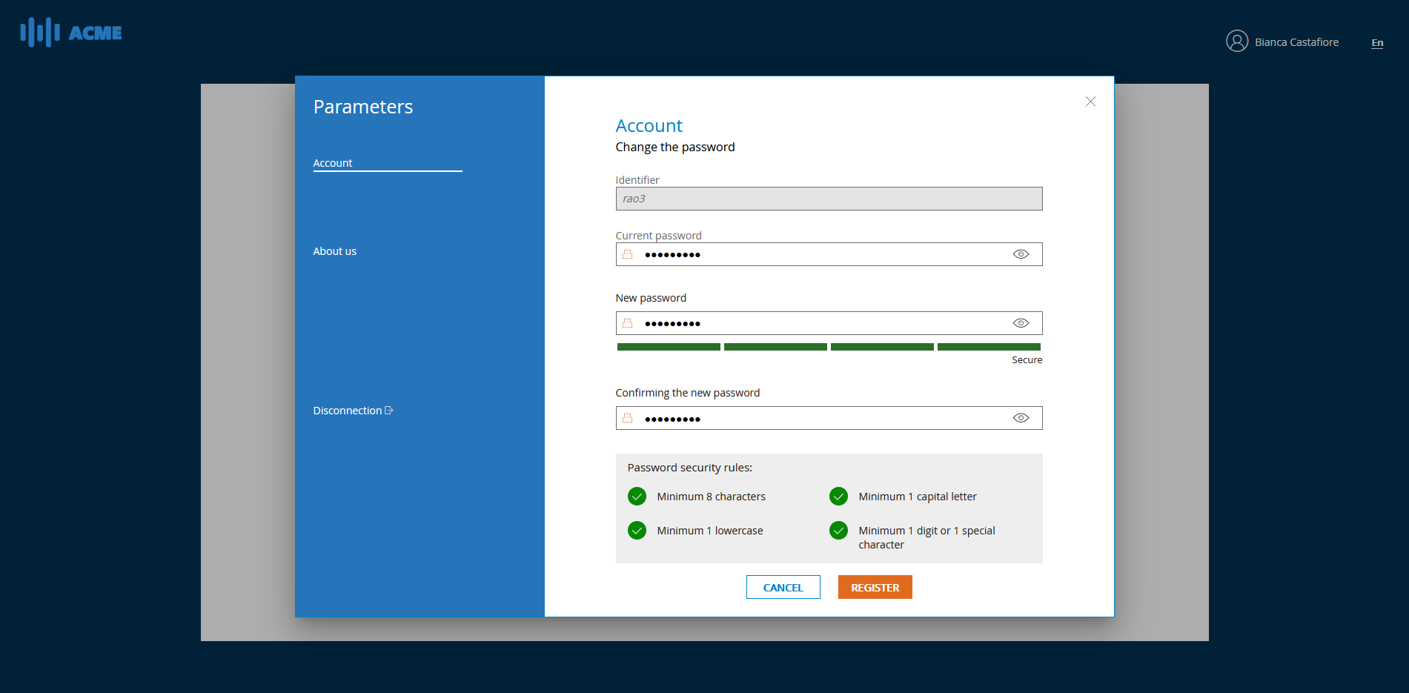This screenshot has height=693, width=1409.
Task: Show the confirmation password via the eye toggle
Action: (1021, 417)
